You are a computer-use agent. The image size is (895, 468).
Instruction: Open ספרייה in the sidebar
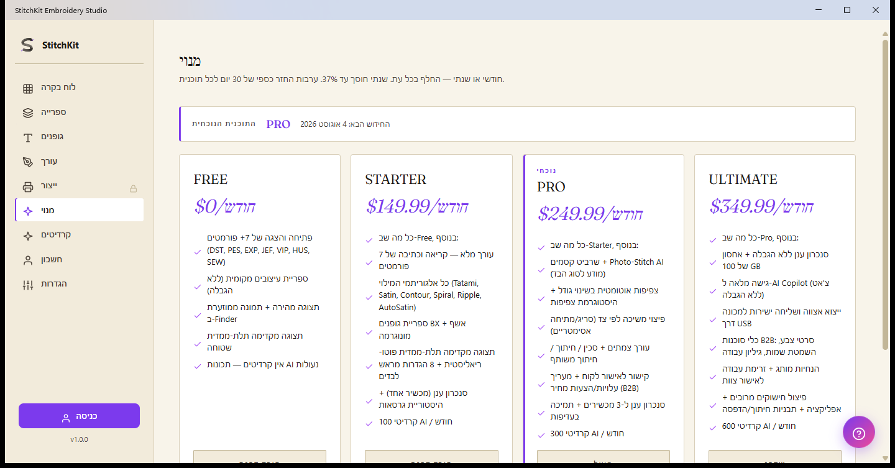tap(80, 112)
